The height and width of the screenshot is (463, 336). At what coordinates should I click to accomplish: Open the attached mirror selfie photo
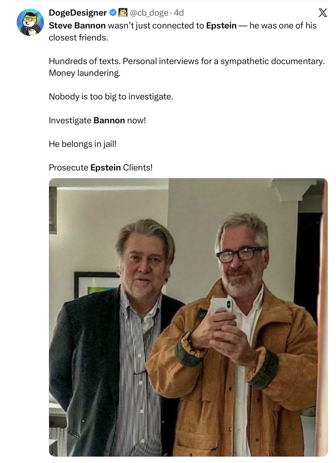pos(188,317)
